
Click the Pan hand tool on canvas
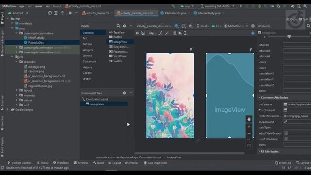point(249,119)
